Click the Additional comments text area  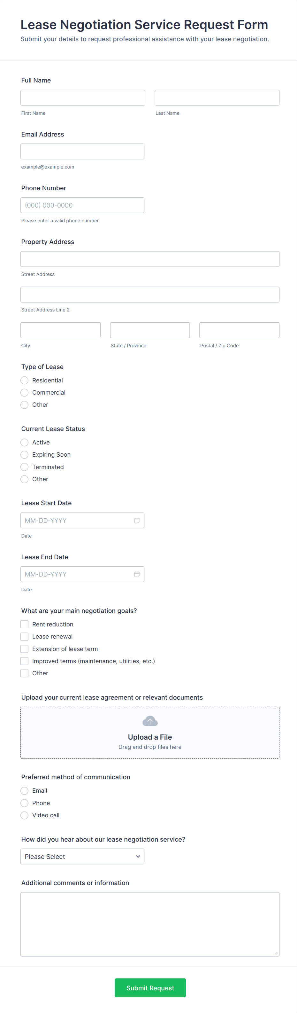coord(150,924)
